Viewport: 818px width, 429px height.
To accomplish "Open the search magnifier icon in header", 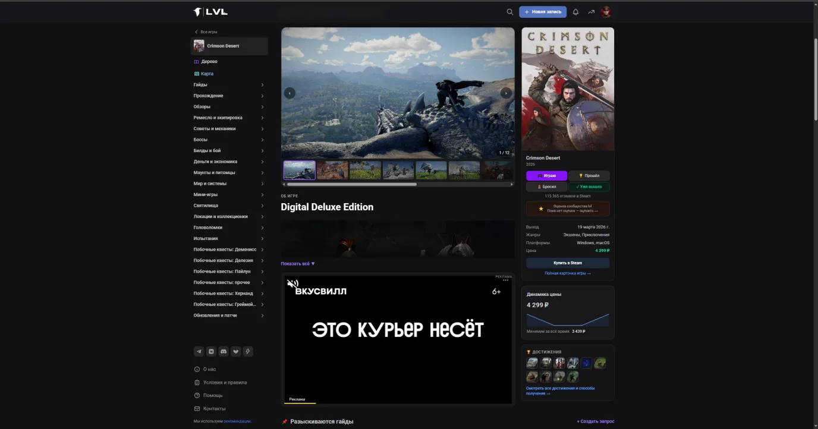I will pyautogui.click(x=509, y=12).
